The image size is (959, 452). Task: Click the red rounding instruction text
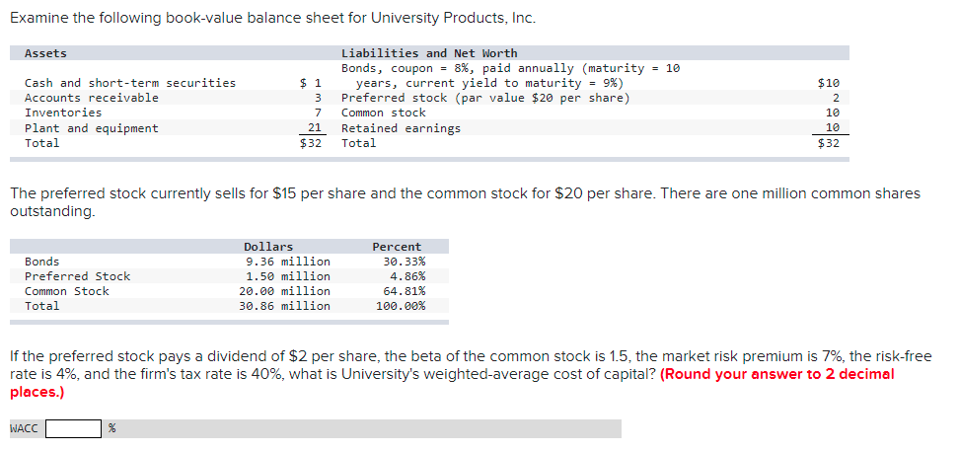[452, 383]
